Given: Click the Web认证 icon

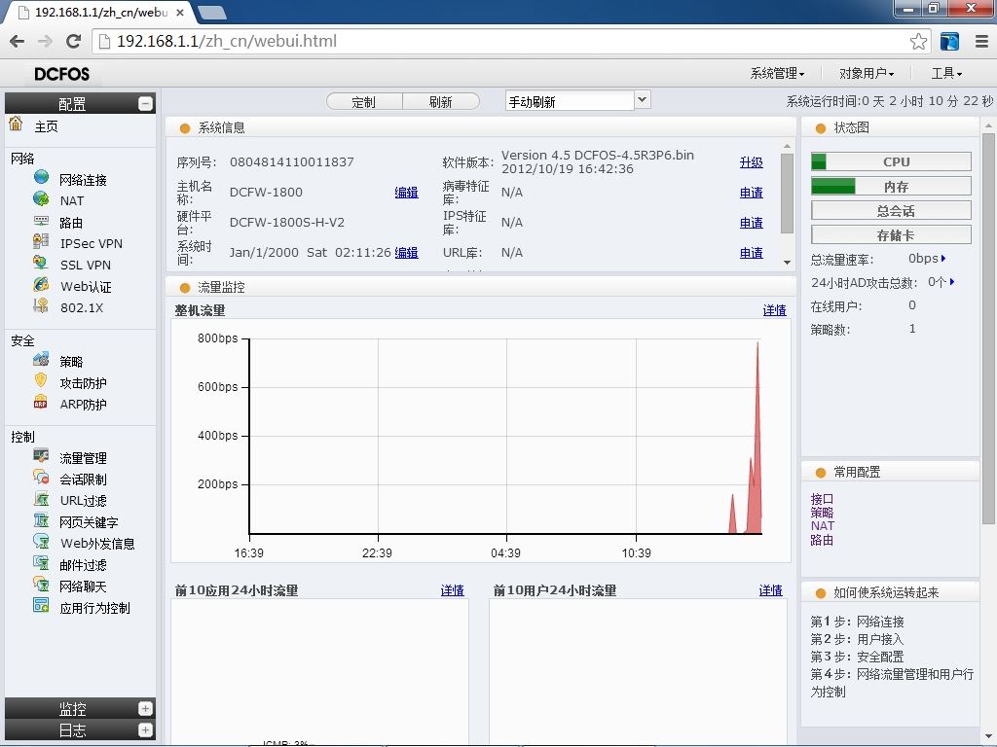Looking at the screenshot, I should tap(41, 285).
